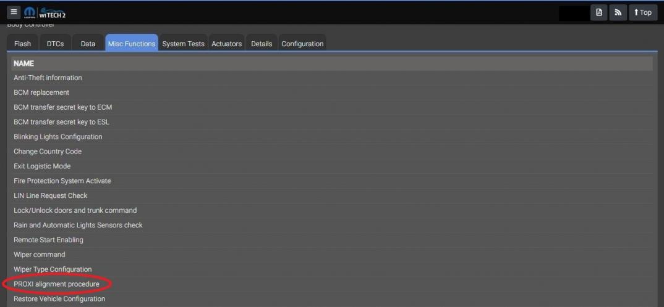Open the hamburger menu

[x=14, y=12]
